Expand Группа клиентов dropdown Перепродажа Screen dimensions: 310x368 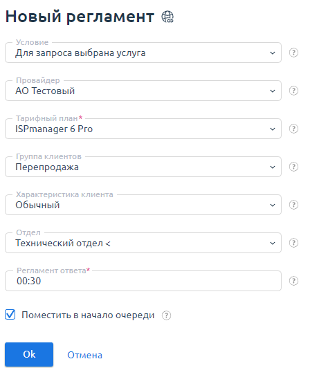pos(143,167)
